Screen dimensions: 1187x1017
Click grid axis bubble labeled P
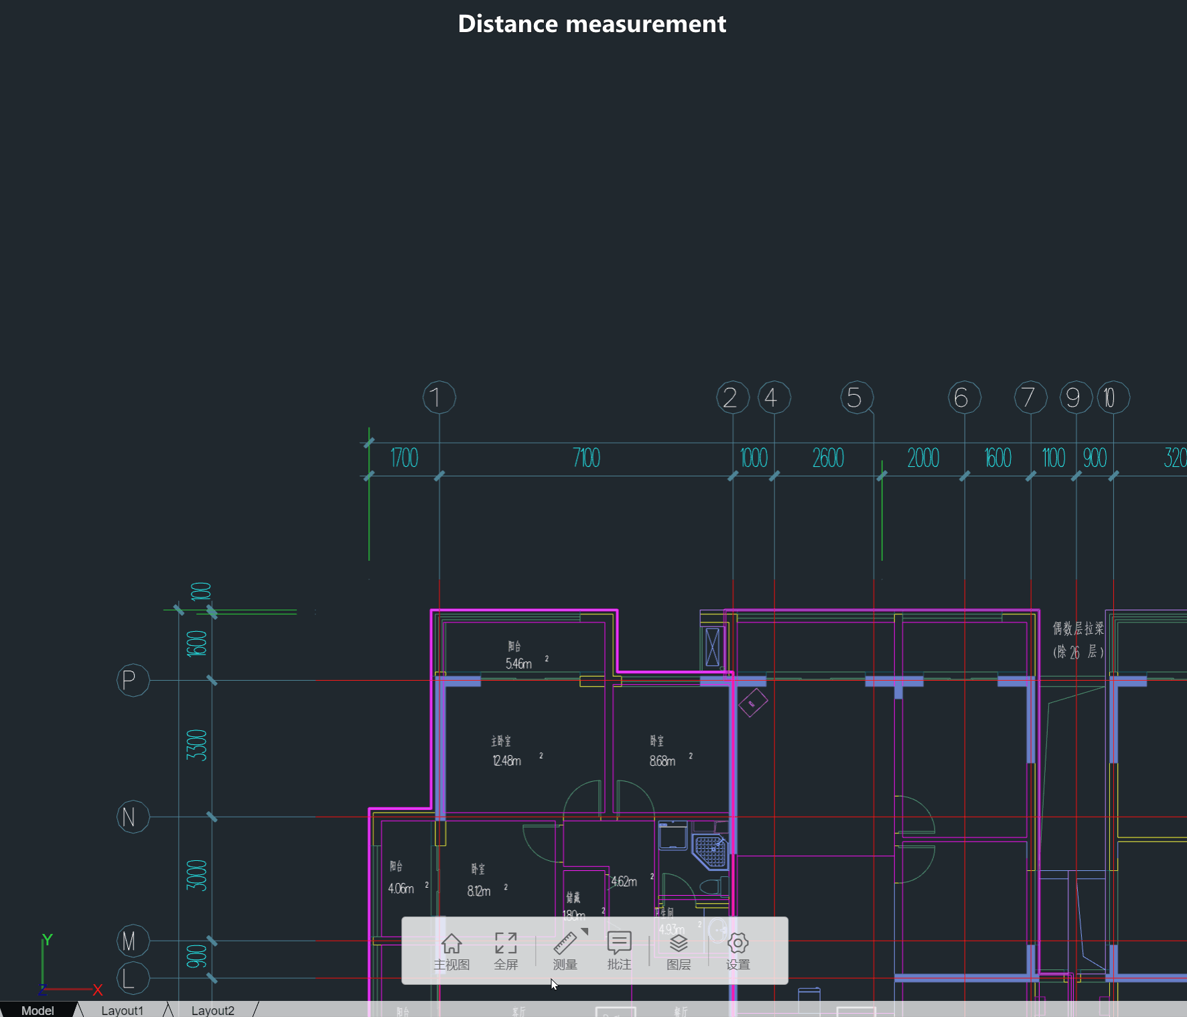coord(133,681)
